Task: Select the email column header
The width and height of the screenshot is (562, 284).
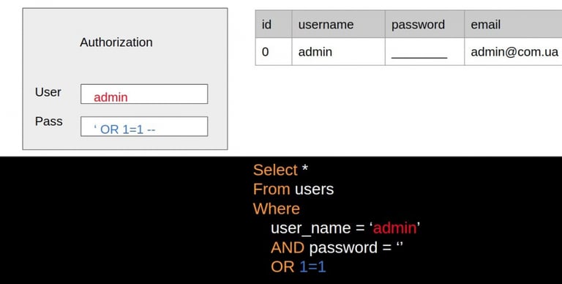Action: 513,24
